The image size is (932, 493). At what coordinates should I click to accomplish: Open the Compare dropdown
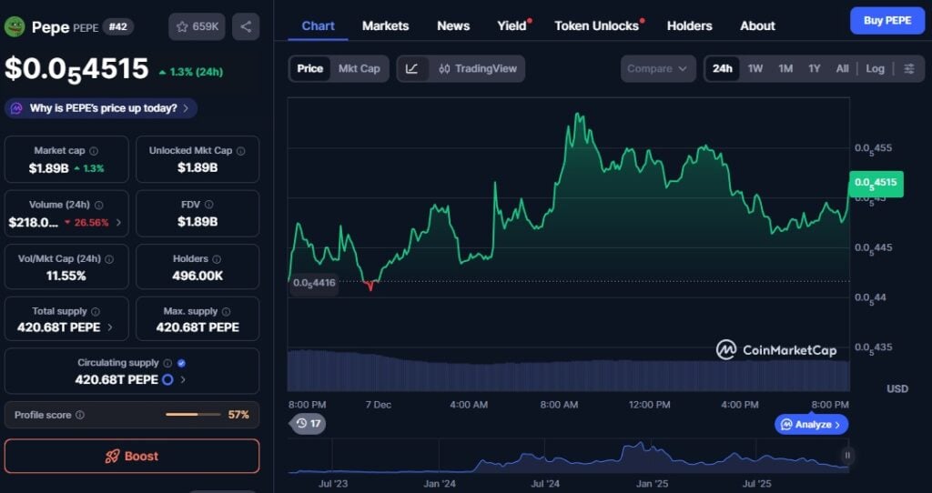[x=657, y=69]
